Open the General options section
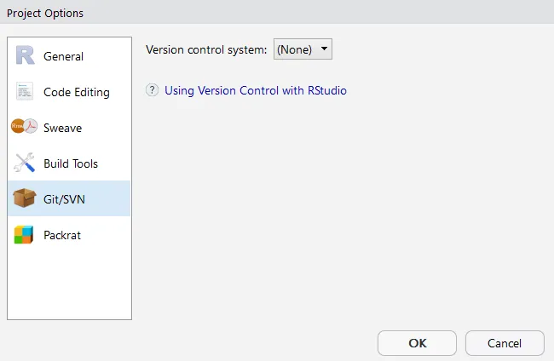This screenshot has height=361, width=554. (64, 56)
